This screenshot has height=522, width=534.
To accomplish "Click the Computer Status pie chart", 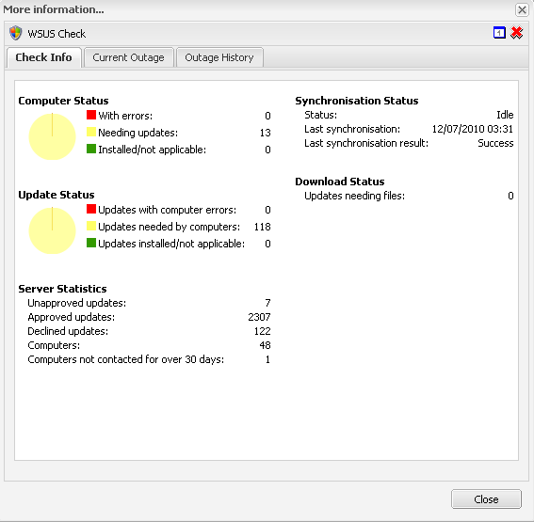I will click(x=52, y=136).
